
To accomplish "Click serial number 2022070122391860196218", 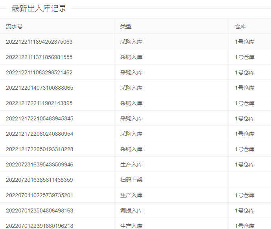I will (x=39, y=225).
